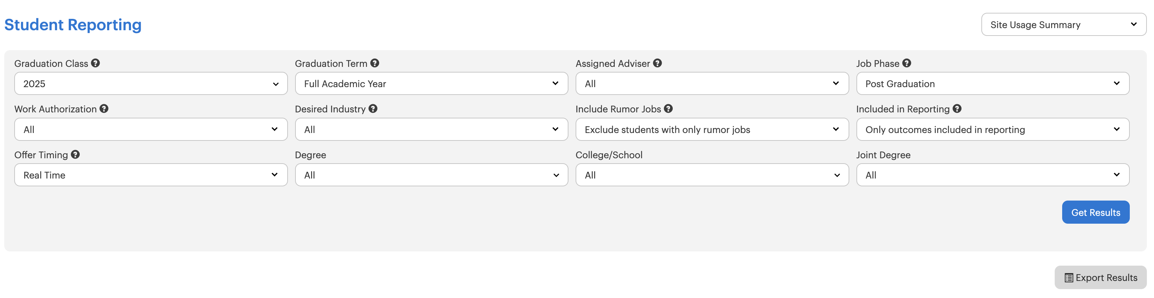Open the Graduation Term Full Academic Year dropdown
1154x298 pixels.
tap(431, 84)
